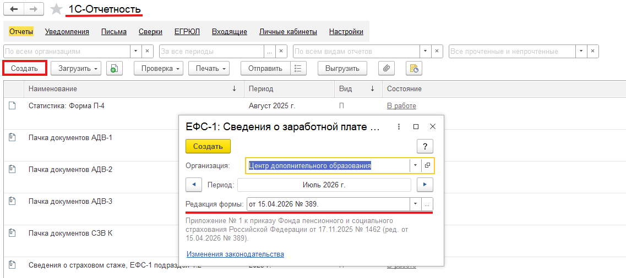Open the Личные кабинеты tab
The image size is (626, 278).
tap(288, 32)
